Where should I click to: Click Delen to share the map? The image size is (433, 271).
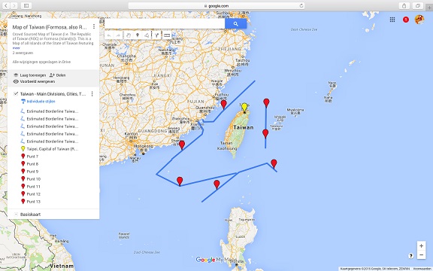57,75
